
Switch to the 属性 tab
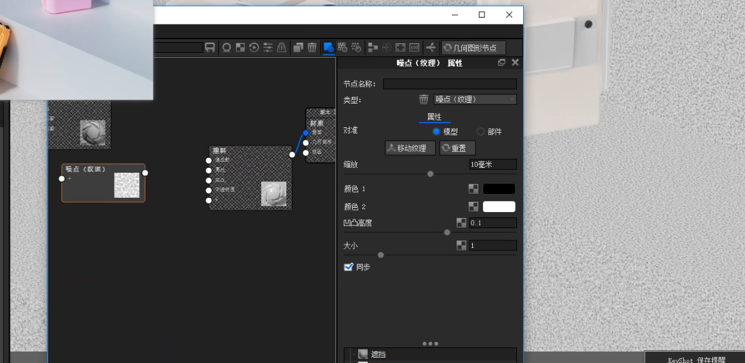434,117
